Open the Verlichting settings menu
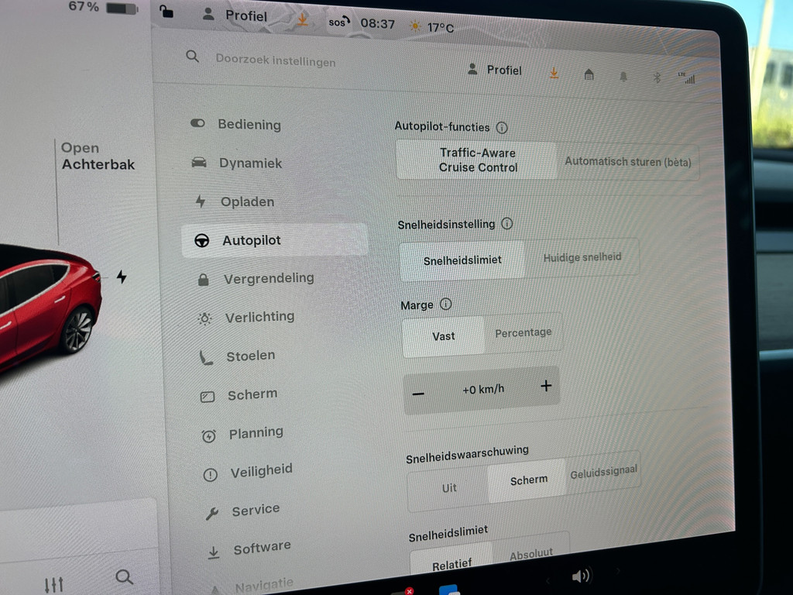The width and height of the screenshot is (793, 595). click(x=246, y=317)
